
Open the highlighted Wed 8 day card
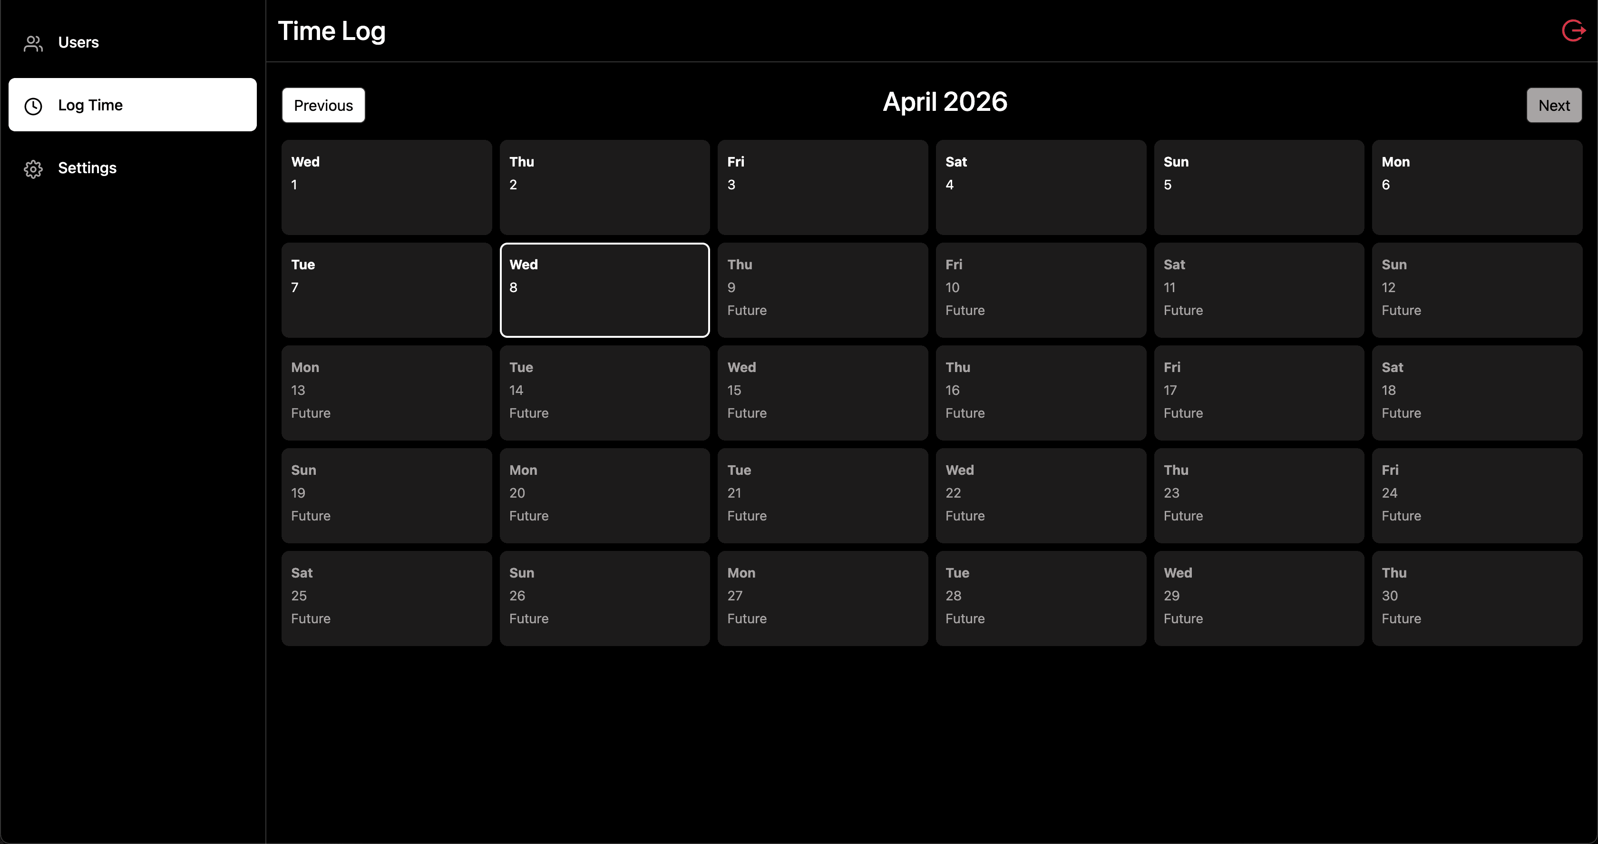click(x=605, y=290)
